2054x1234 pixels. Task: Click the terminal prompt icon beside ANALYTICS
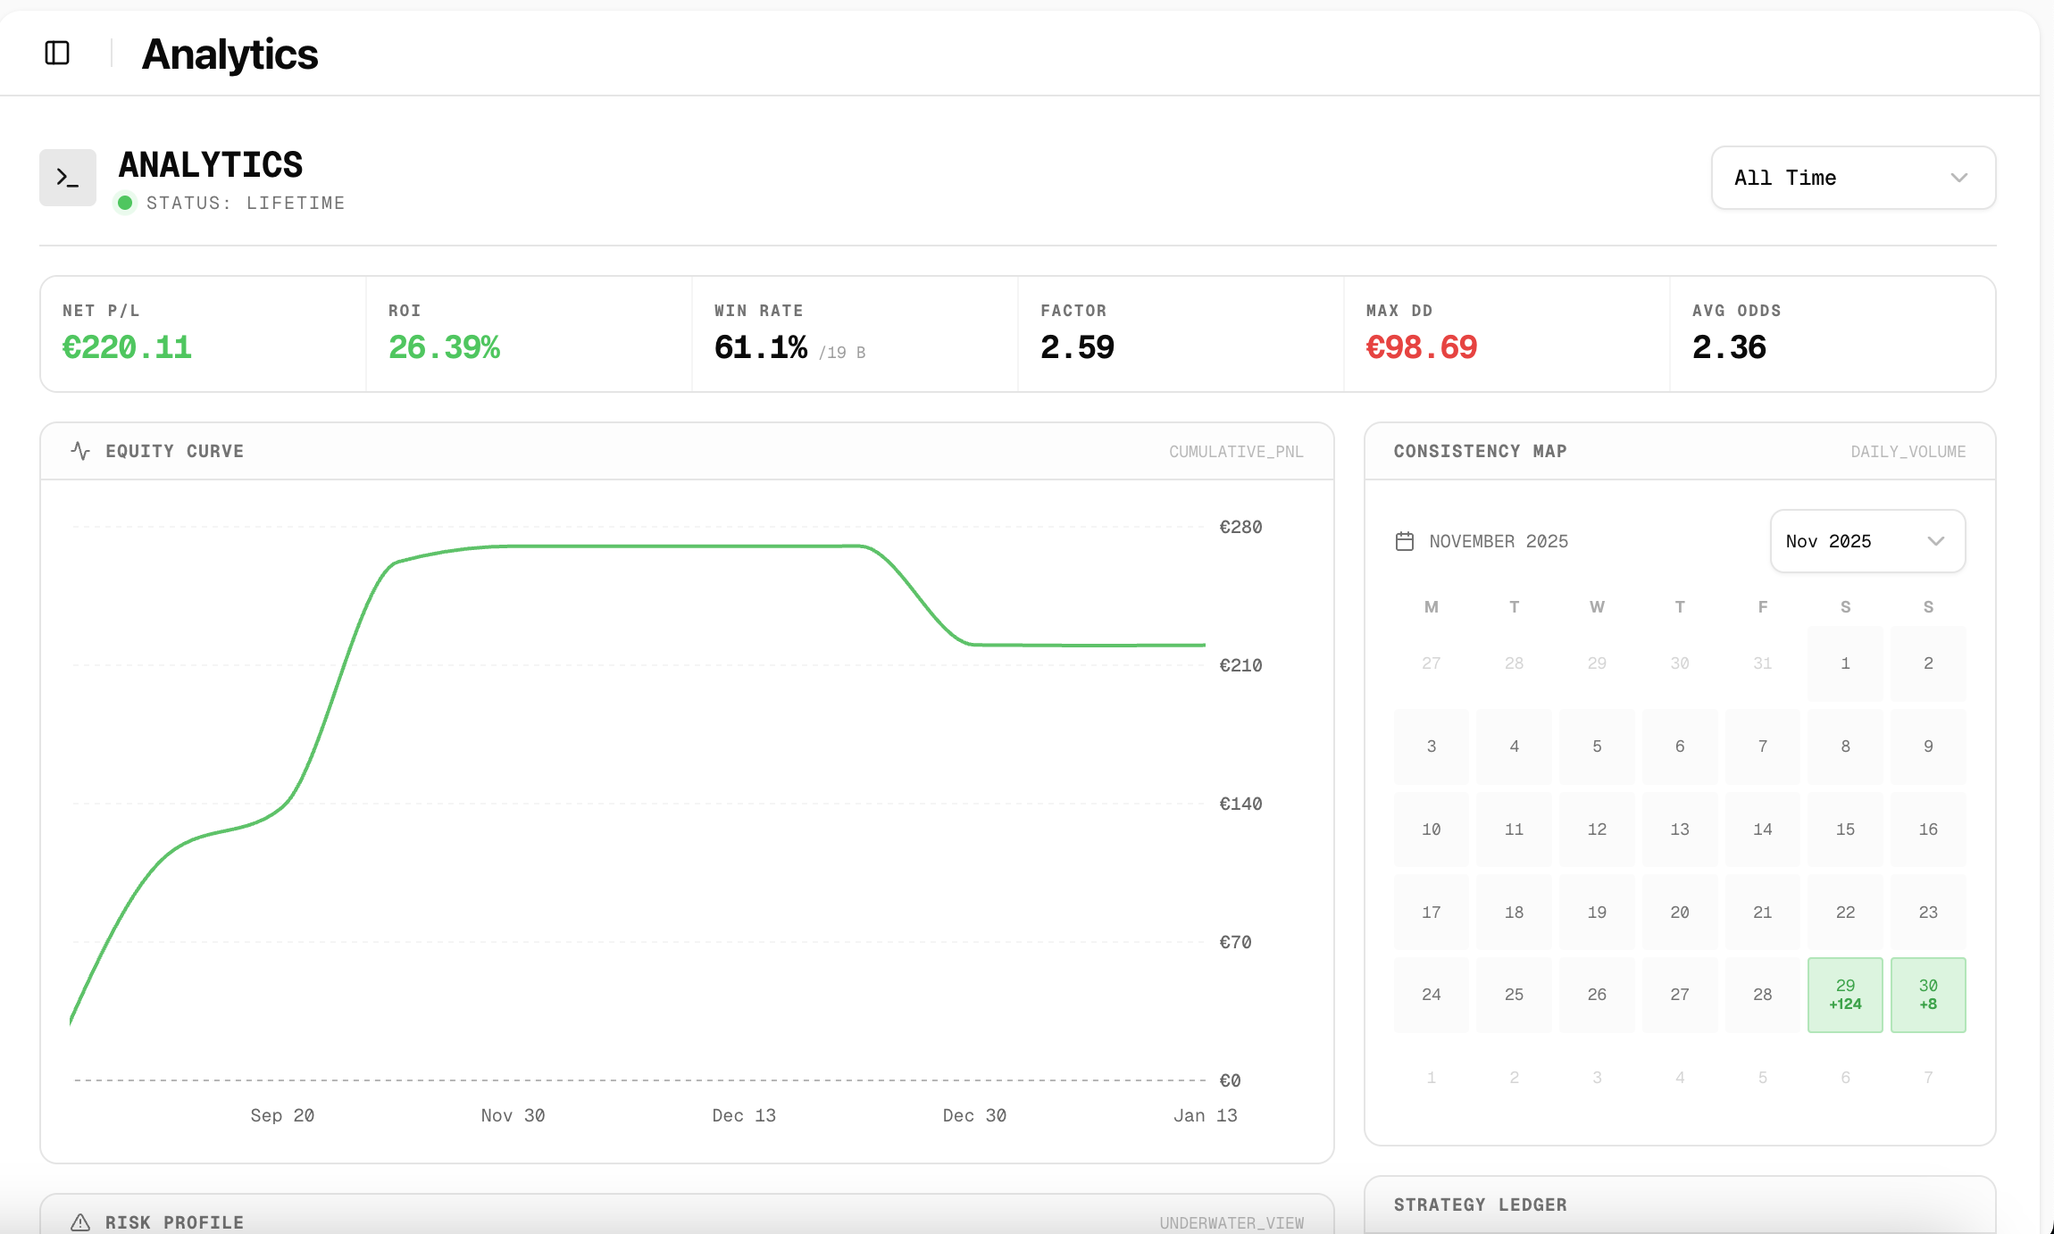pos(68,178)
